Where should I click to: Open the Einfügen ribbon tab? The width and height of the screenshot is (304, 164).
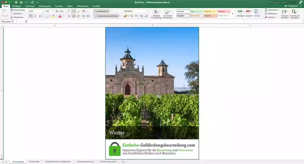17,6
